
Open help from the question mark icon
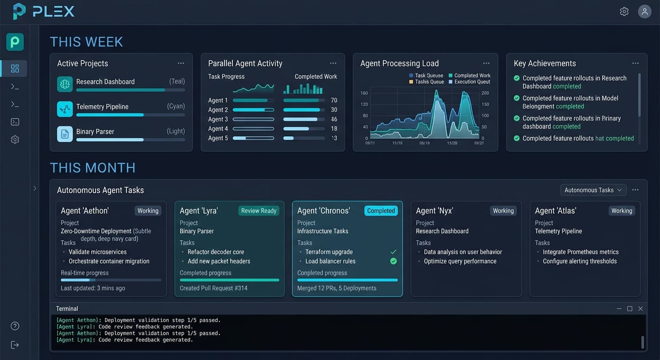[15, 326]
